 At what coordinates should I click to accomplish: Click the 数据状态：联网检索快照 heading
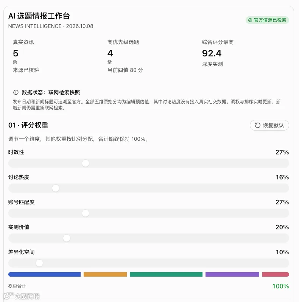coord(51,92)
